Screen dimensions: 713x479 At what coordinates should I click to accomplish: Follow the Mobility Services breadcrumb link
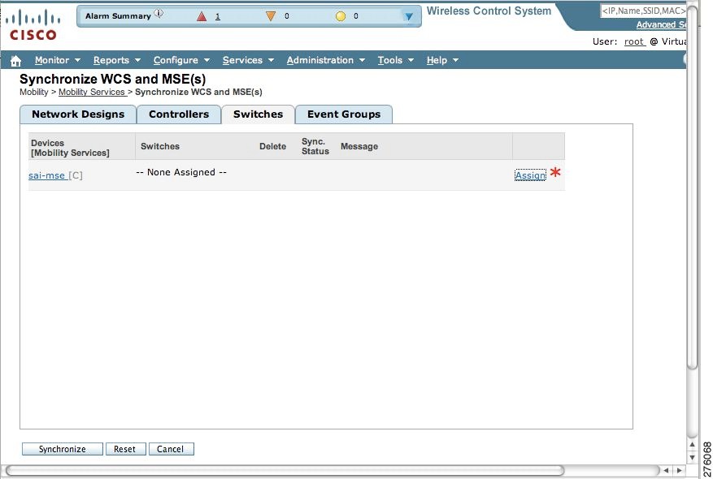pos(92,93)
